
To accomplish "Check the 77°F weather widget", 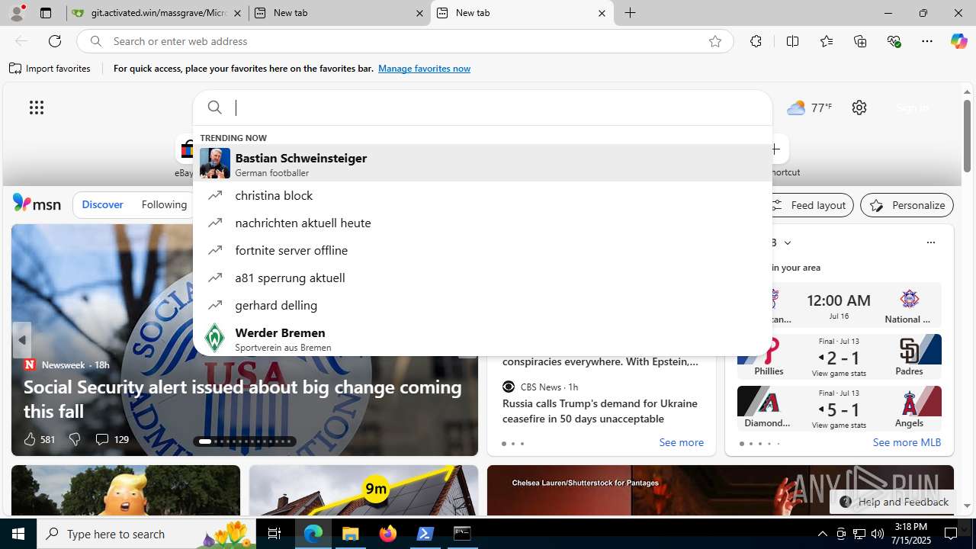I will click(809, 108).
